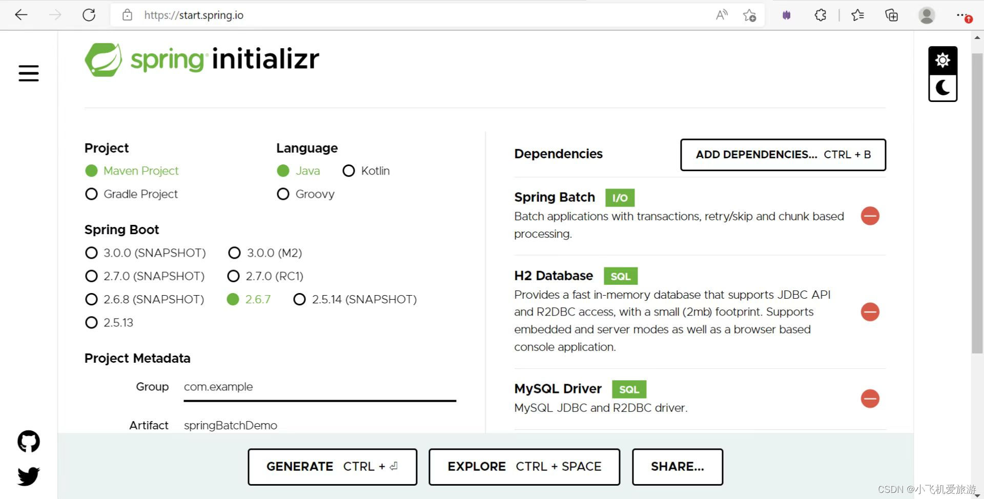Click the Spring Initializr logo
The width and height of the screenshot is (984, 499).
202,59
